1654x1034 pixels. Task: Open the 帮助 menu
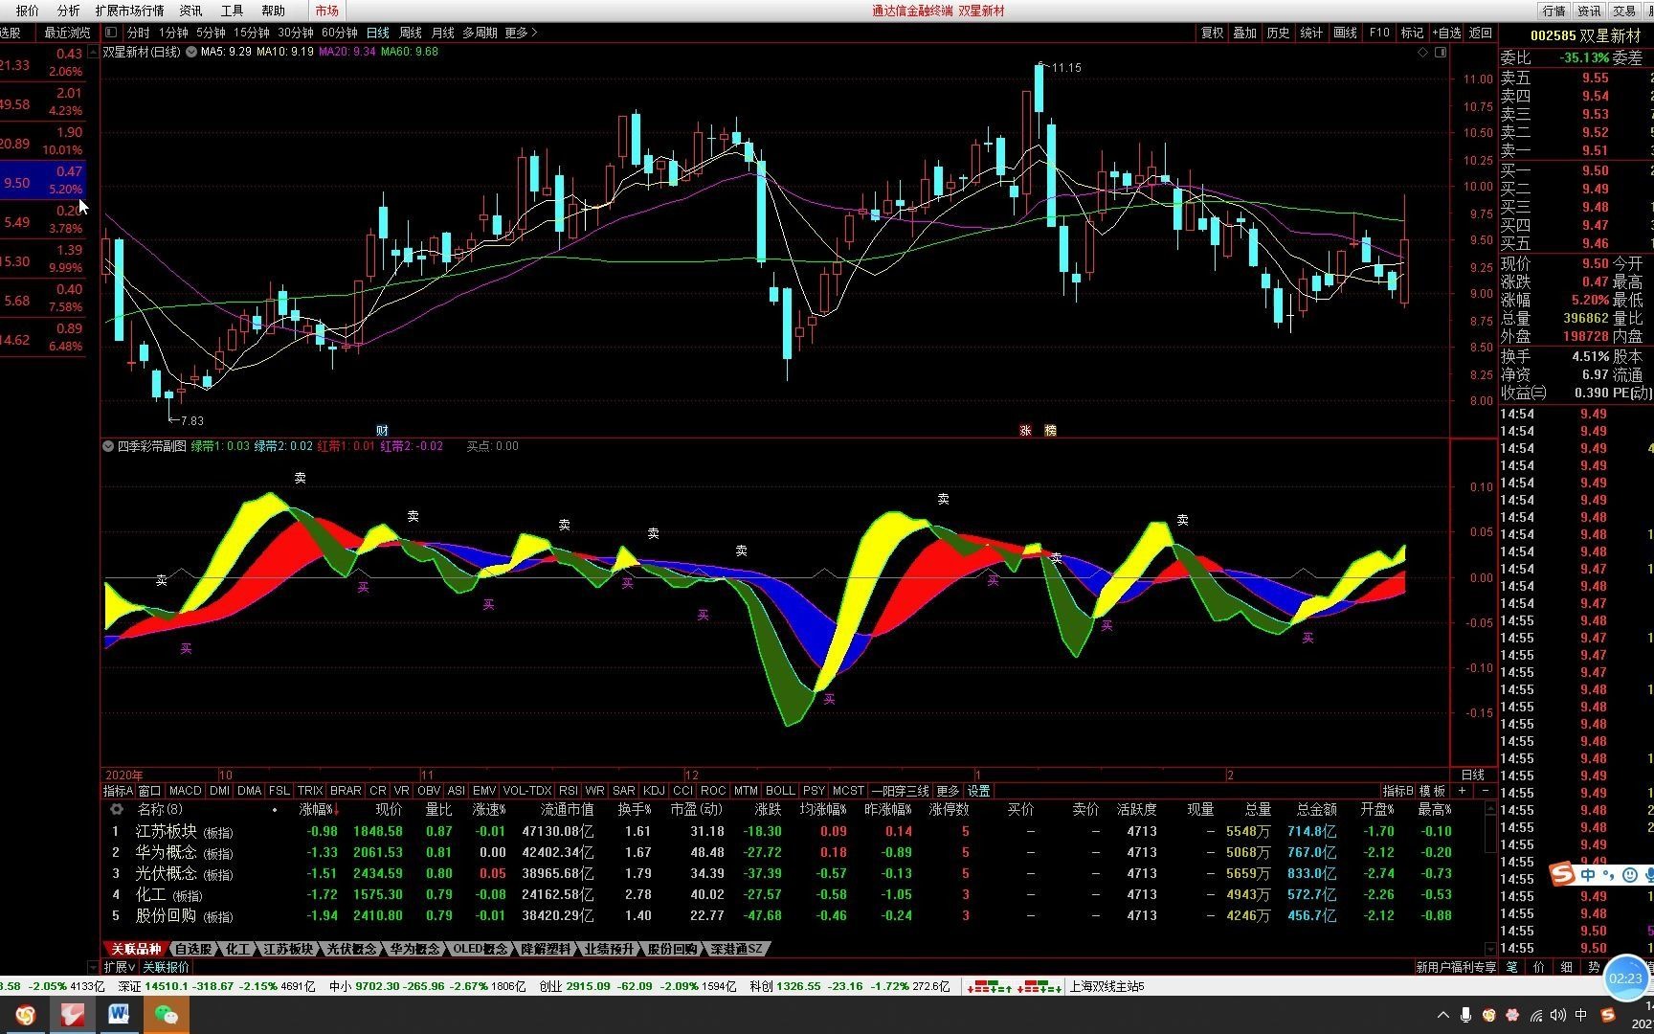274,11
